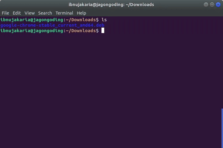The image size is (223, 148).
Task: Minimize the terminal window
Action: click(206, 5)
